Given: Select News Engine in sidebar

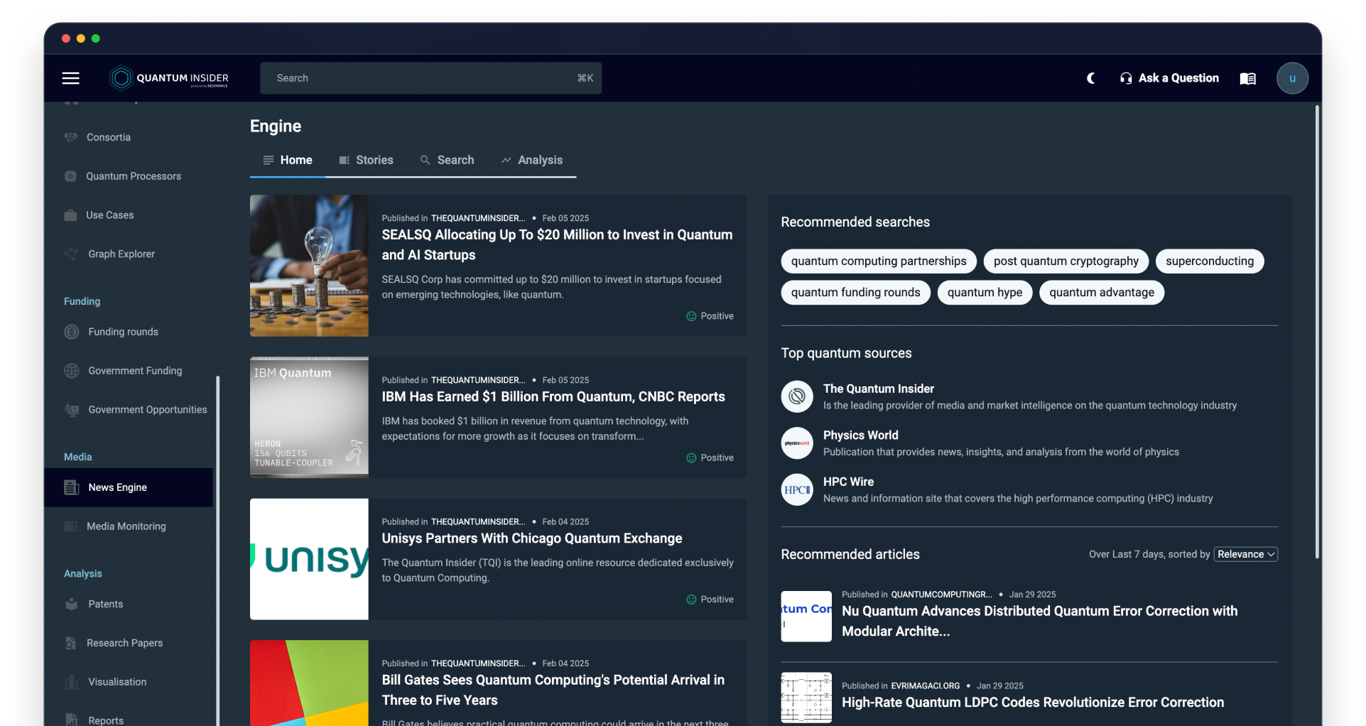Looking at the screenshot, I should point(129,487).
